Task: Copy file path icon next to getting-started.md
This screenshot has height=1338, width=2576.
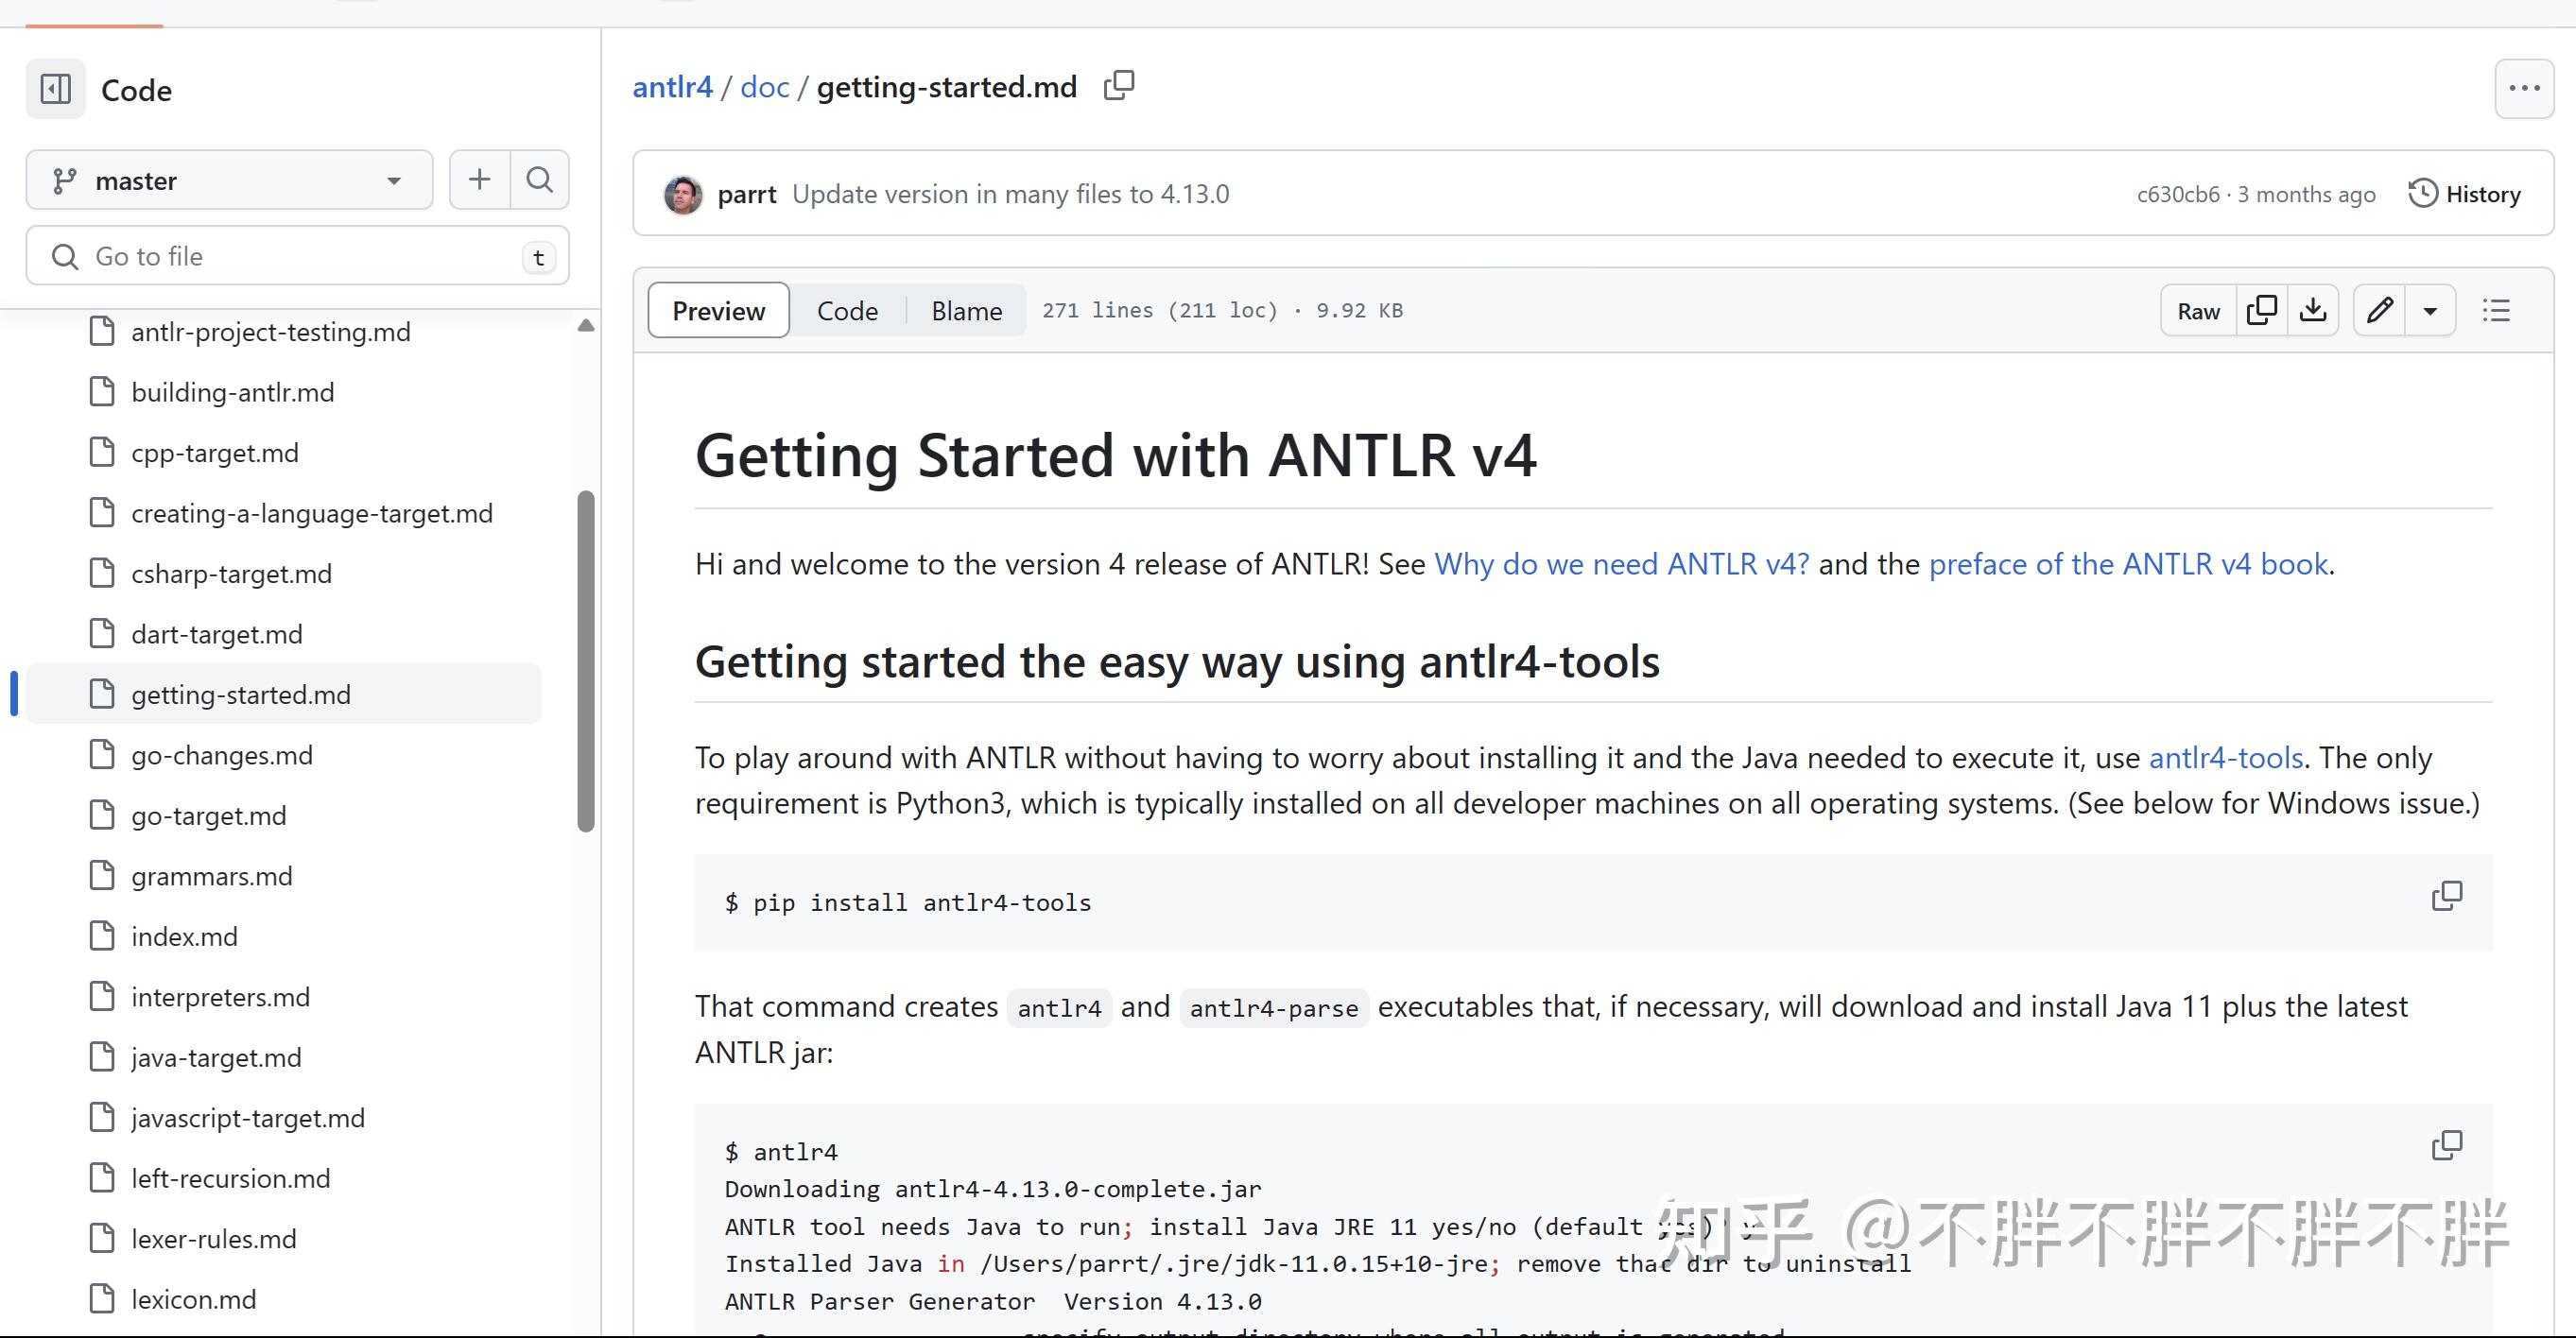Action: click(x=1118, y=86)
